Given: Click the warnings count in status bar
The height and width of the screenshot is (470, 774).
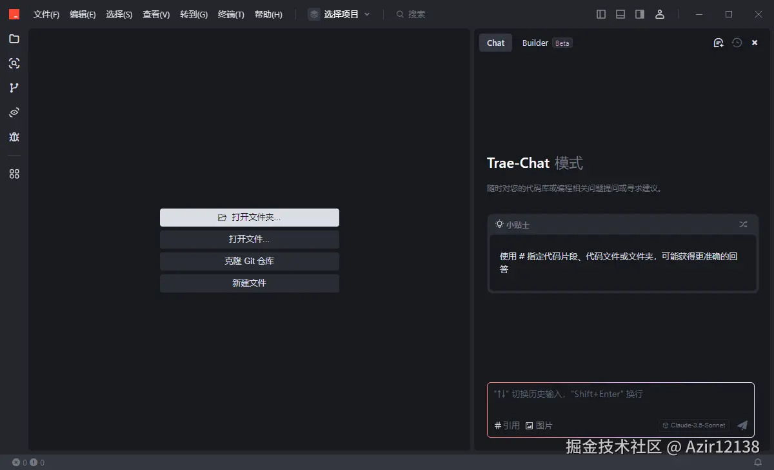Looking at the screenshot, I should click(x=37, y=462).
